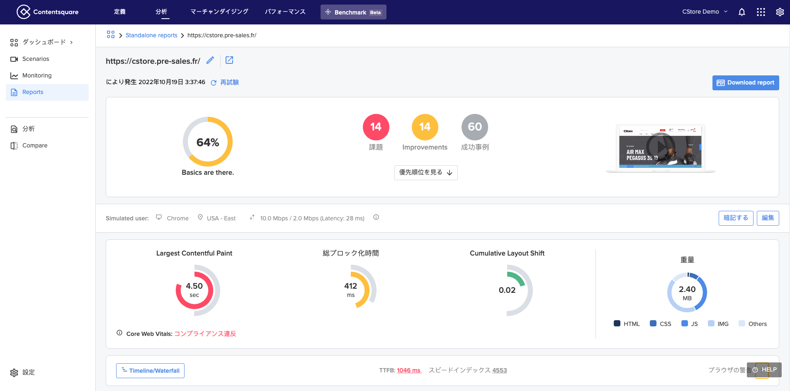Expand the CStore Demo account dropdown
Image resolution: width=790 pixels, height=391 pixels.
[705, 12]
